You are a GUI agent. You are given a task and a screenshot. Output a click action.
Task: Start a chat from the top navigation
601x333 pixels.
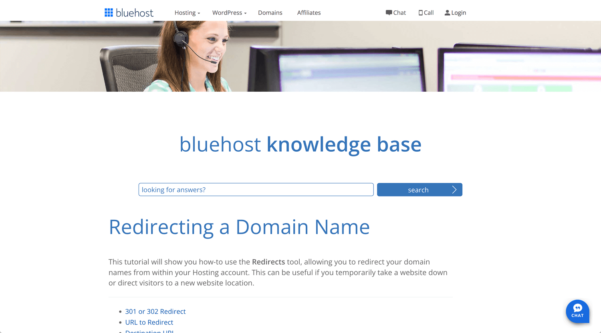tap(396, 13)
